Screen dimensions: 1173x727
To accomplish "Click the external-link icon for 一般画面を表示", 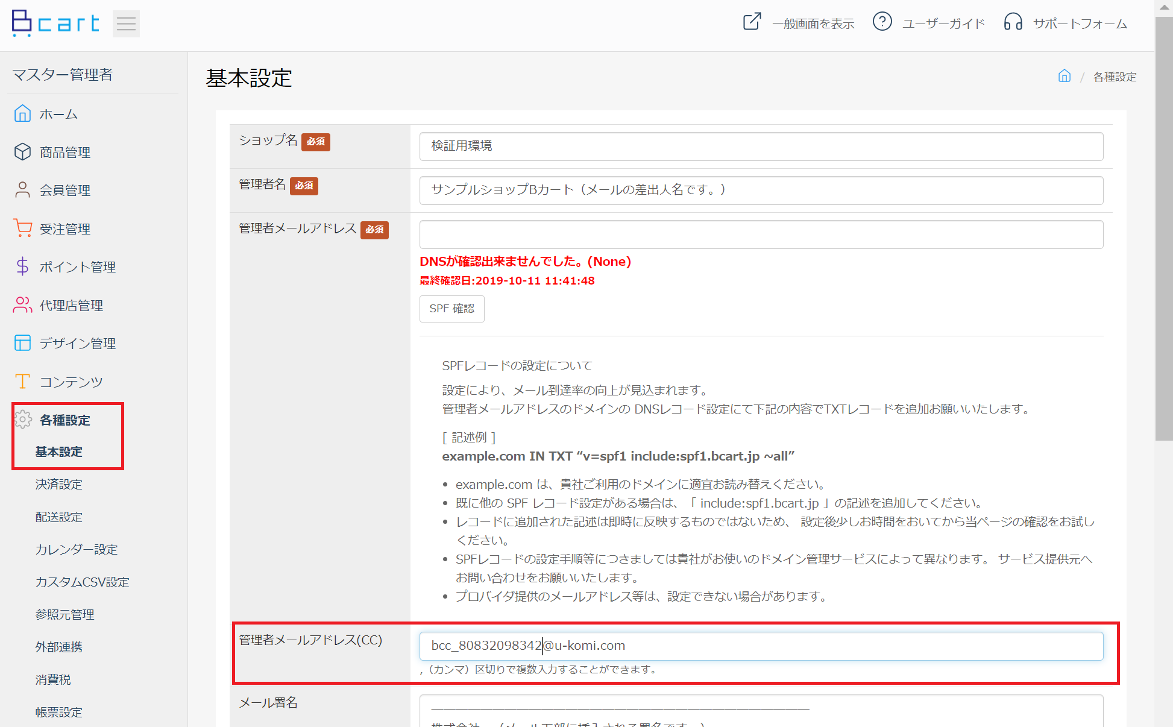I will 752,22.
